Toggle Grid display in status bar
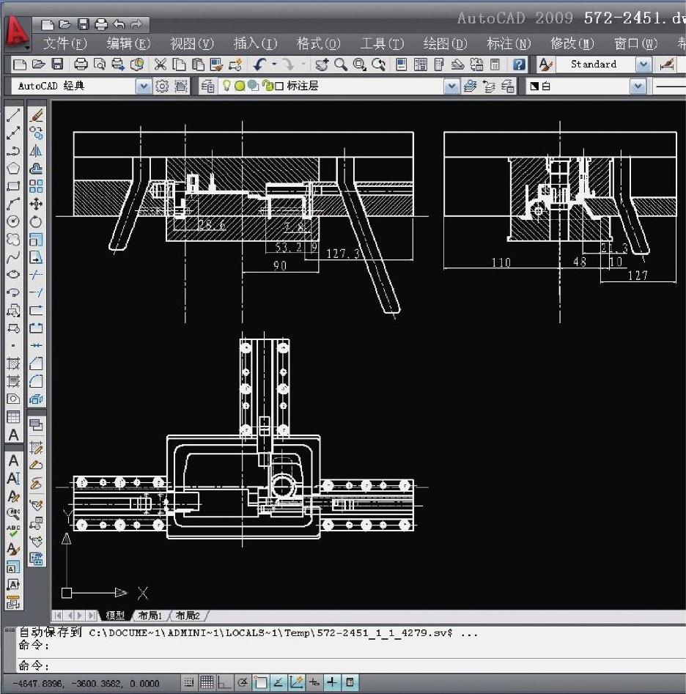This screenshot has width=686, height=694. pyautogui.click(x=207, y=682)
